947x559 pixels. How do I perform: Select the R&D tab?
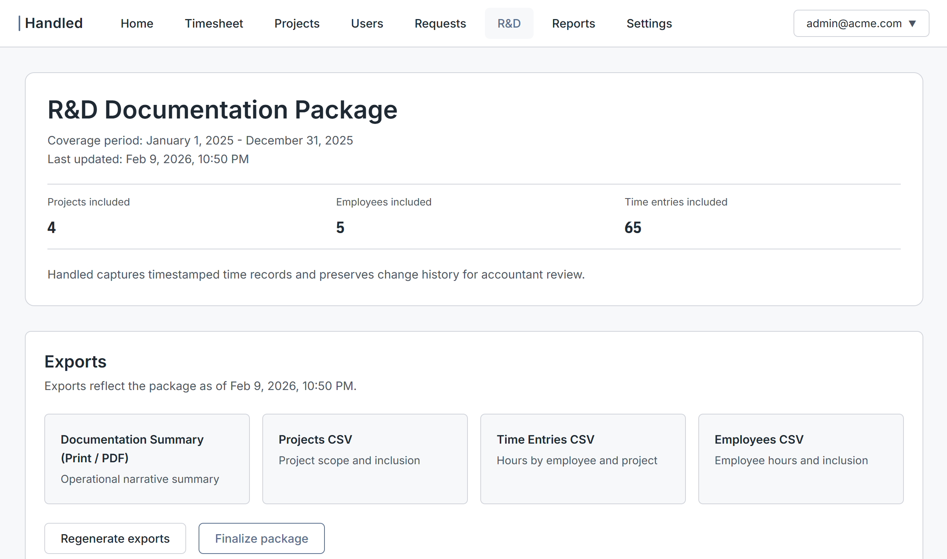tap(509, 23)
